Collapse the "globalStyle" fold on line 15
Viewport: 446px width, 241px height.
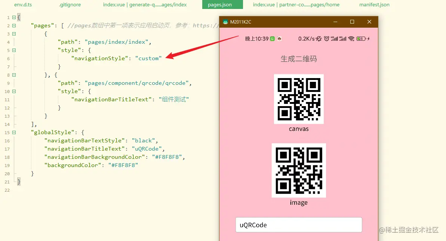click(14, 132)
